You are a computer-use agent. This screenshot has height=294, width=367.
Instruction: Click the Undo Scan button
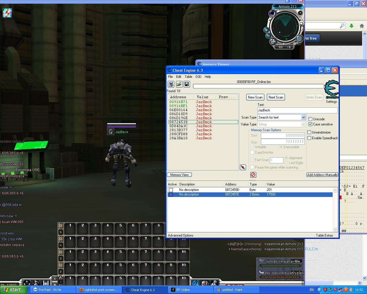click(x=314, y=97)
